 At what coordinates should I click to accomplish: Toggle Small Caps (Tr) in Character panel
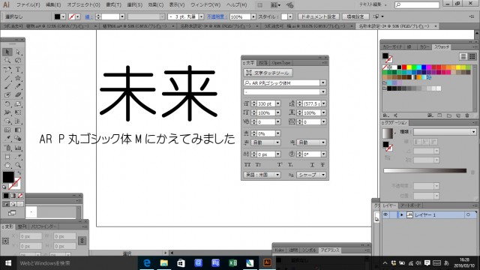(x=258, y=165)
